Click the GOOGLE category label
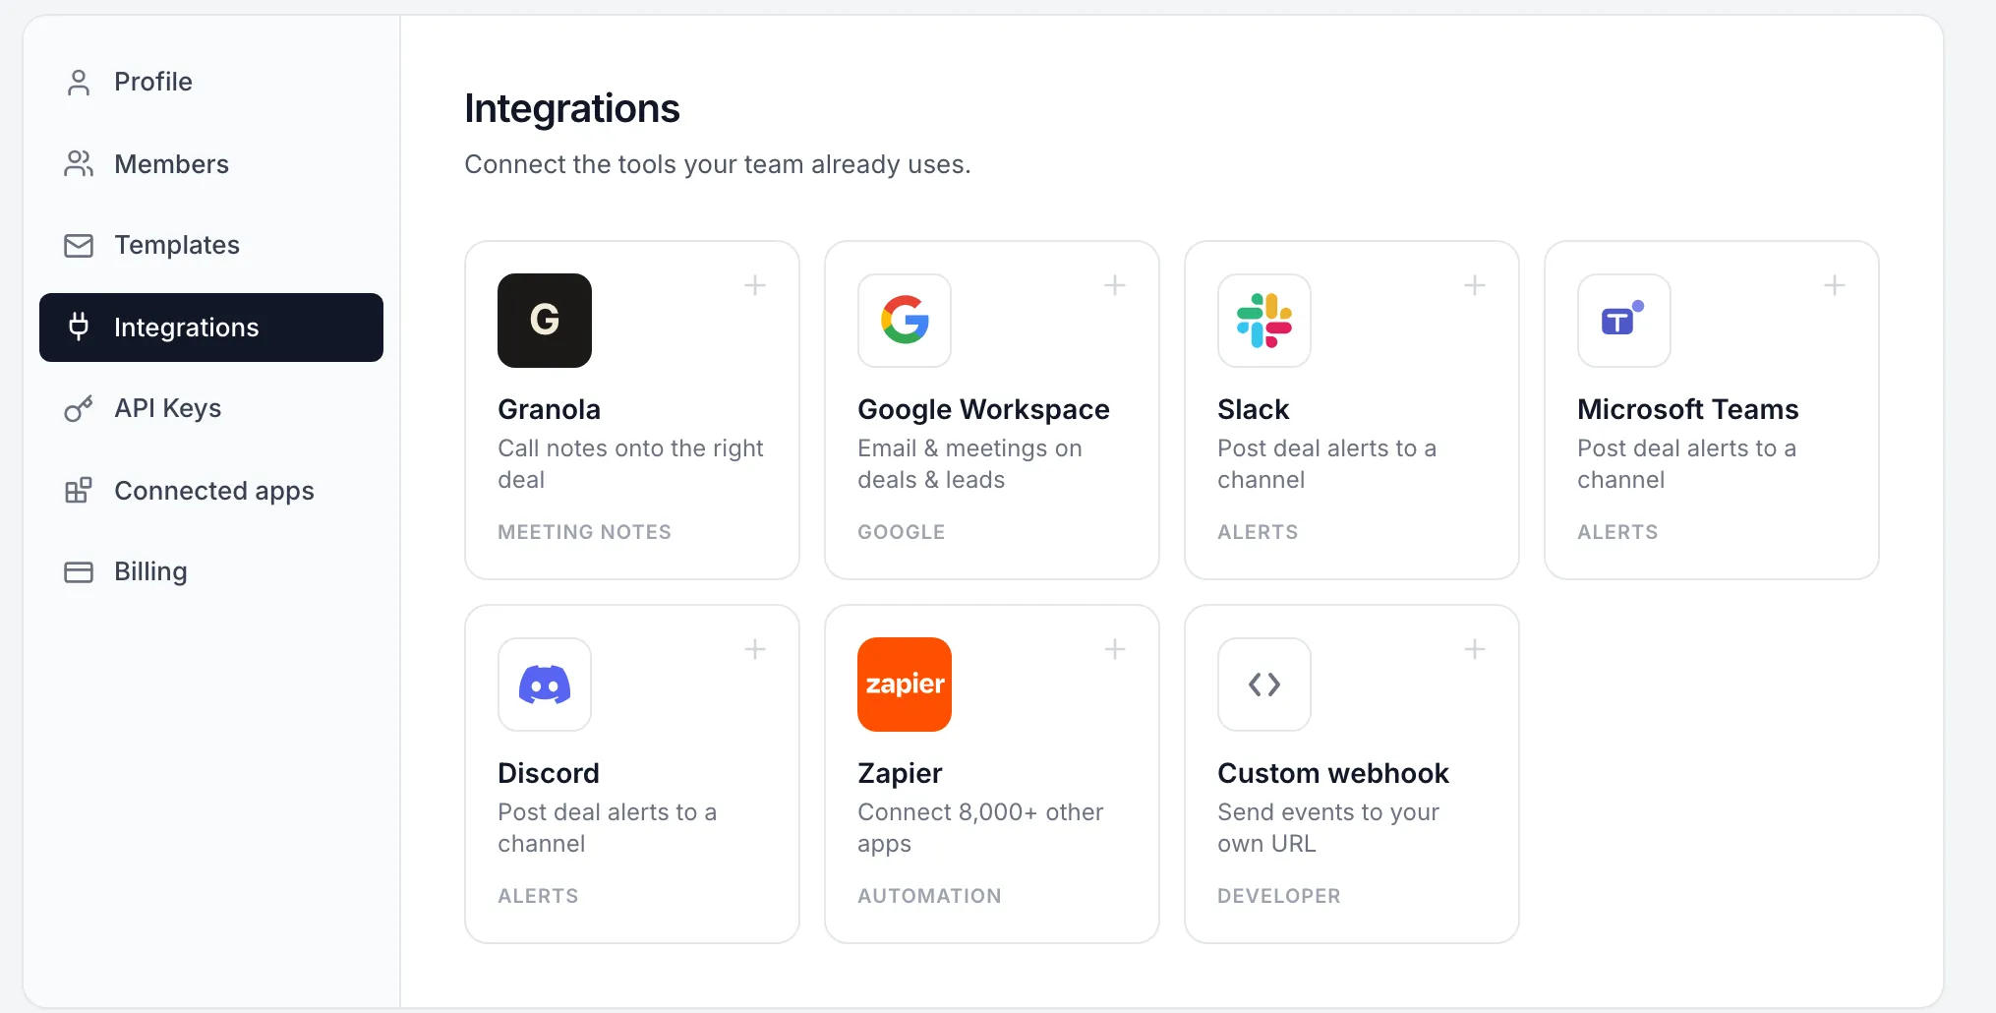 tap(902, 532)
